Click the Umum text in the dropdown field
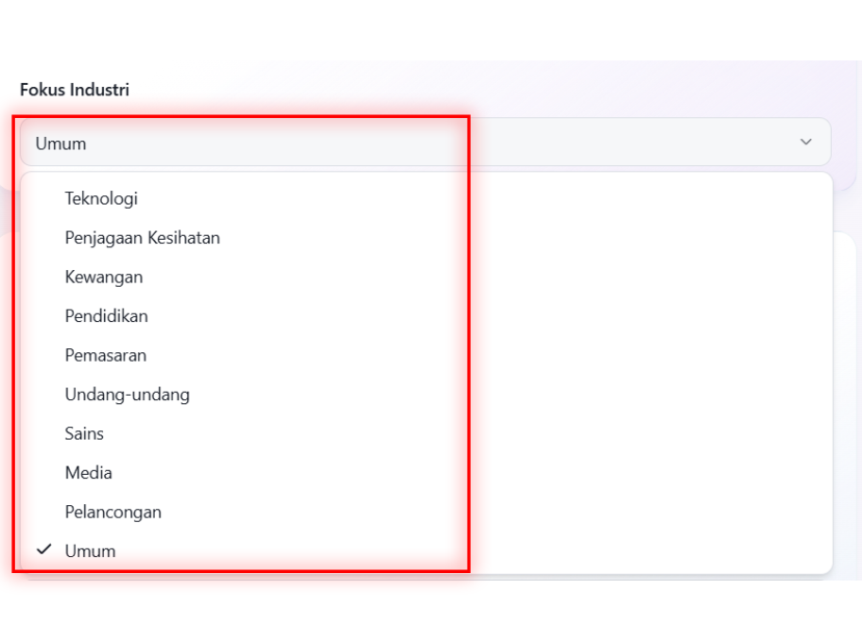This screenshot has height=641, width=862. click(x=60, y=143)
